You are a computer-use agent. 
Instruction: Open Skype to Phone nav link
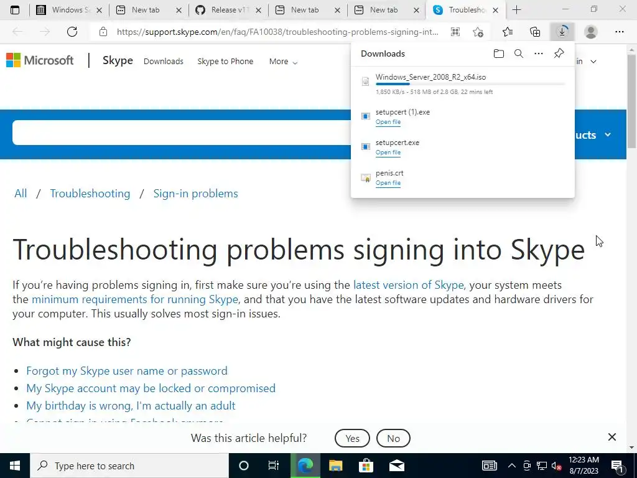click(x=225, y=62)
